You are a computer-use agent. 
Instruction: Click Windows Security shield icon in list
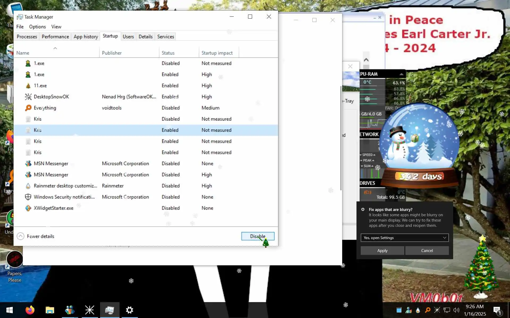28,197
